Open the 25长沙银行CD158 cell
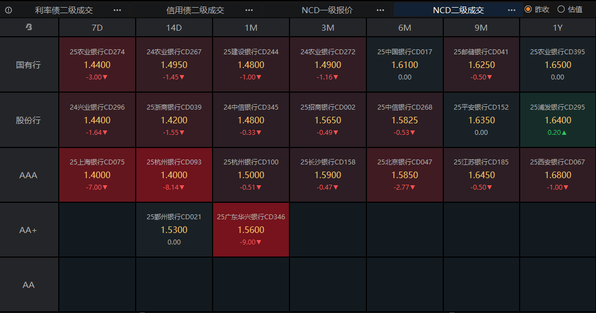 click(327, 175)
